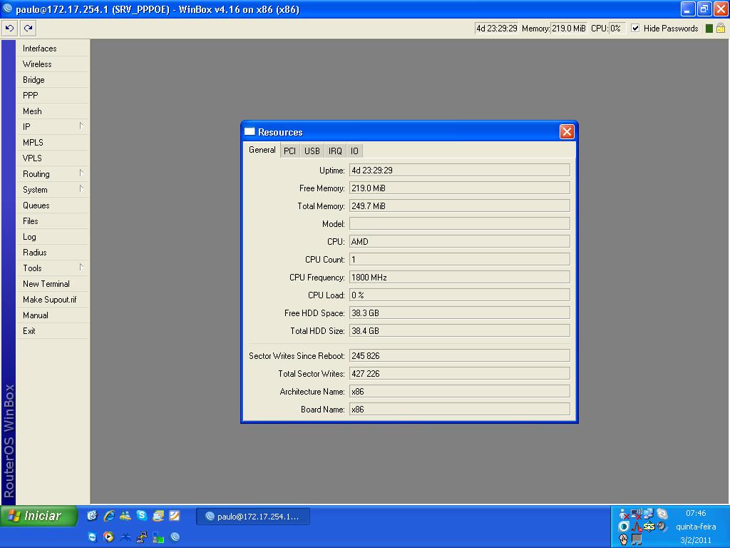Launch Windows Messenger from quick launch
Screen dimensions: 730x548
125,515
